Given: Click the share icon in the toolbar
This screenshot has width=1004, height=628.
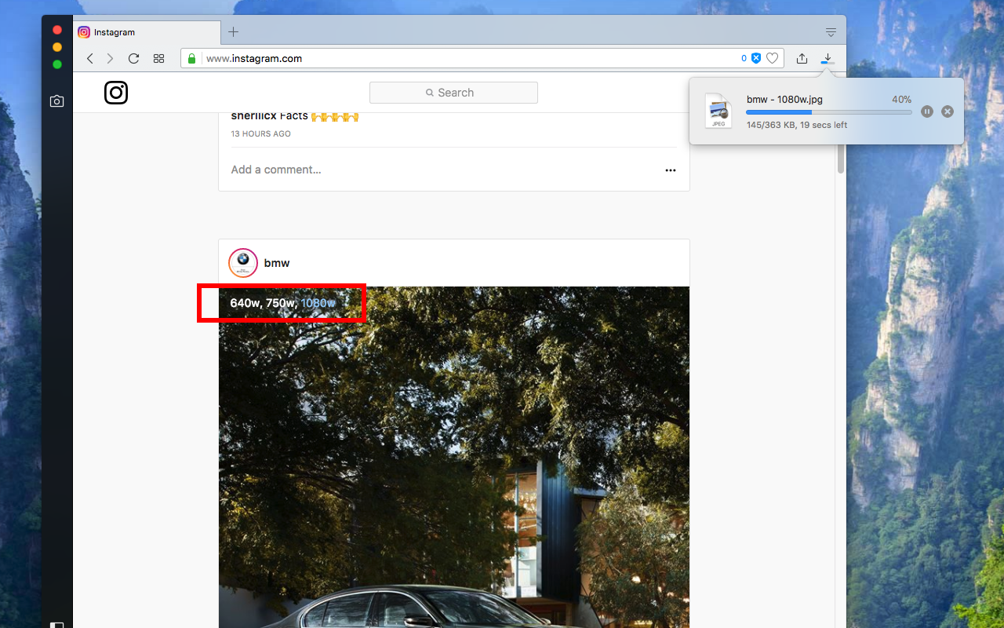Looking at the screenshot, I should 802,58.
